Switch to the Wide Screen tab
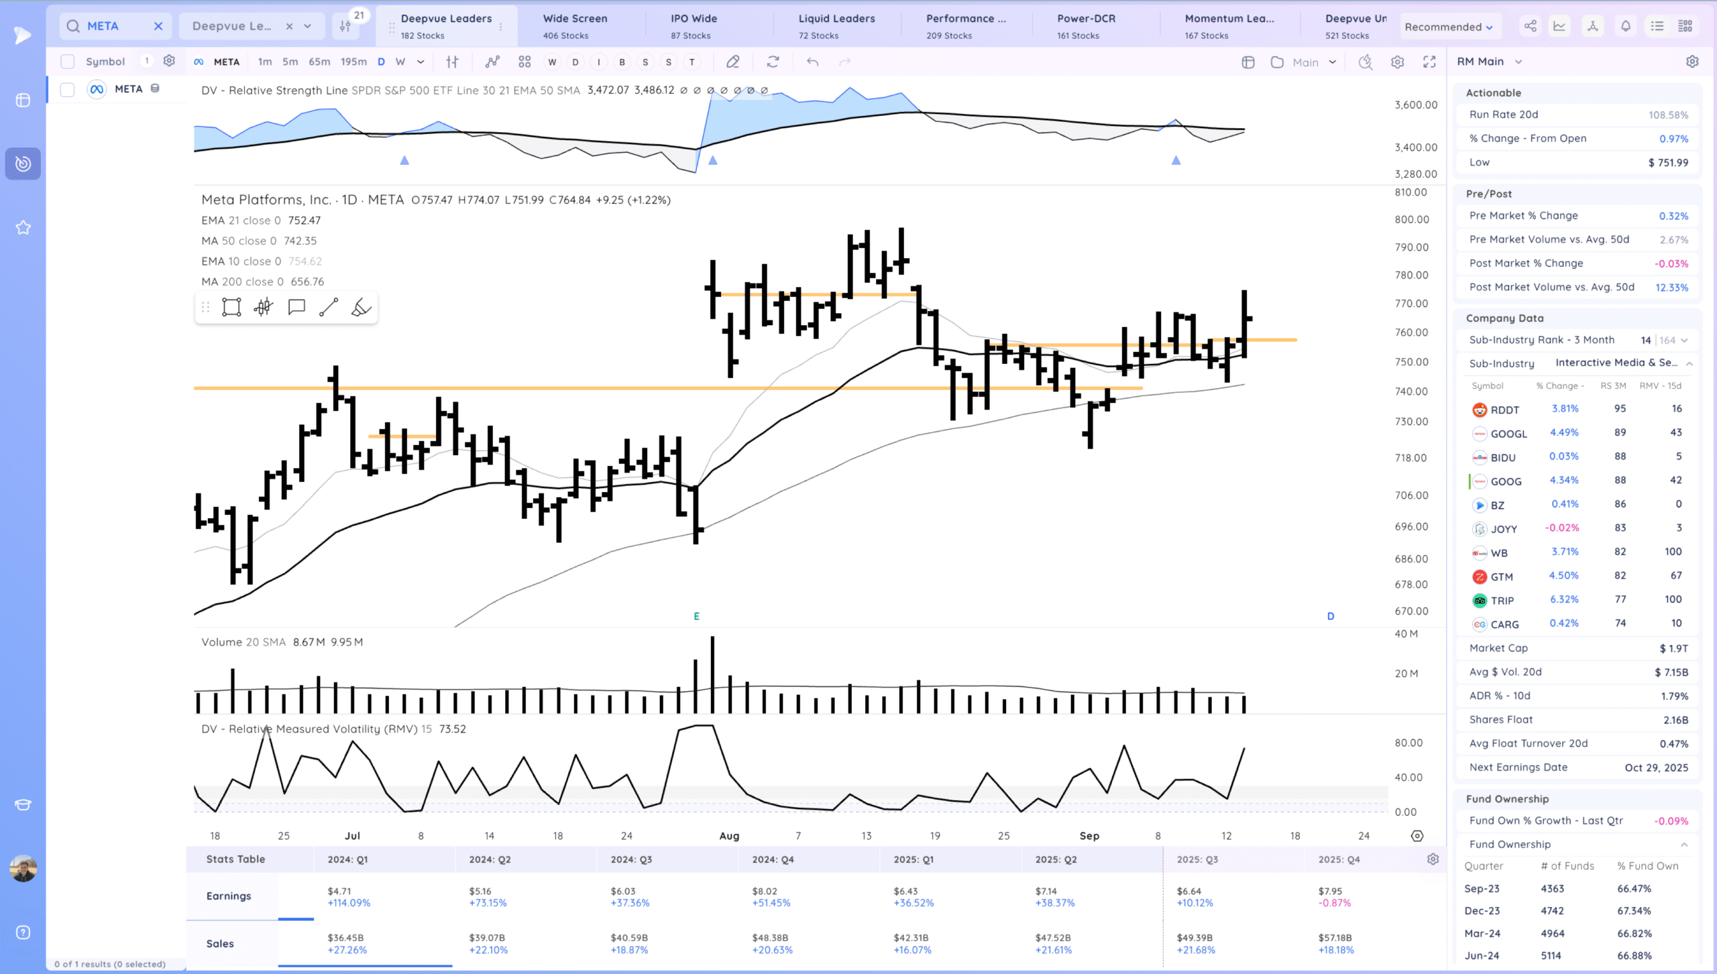This screenshot has height=974, width=1717. tap(575, 26)
